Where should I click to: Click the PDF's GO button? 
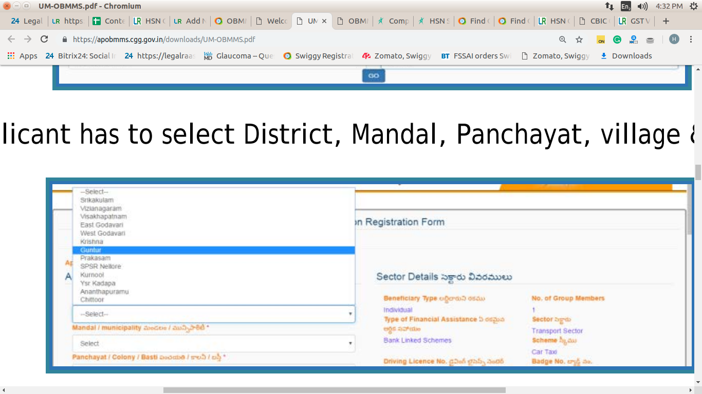(374, 75)
